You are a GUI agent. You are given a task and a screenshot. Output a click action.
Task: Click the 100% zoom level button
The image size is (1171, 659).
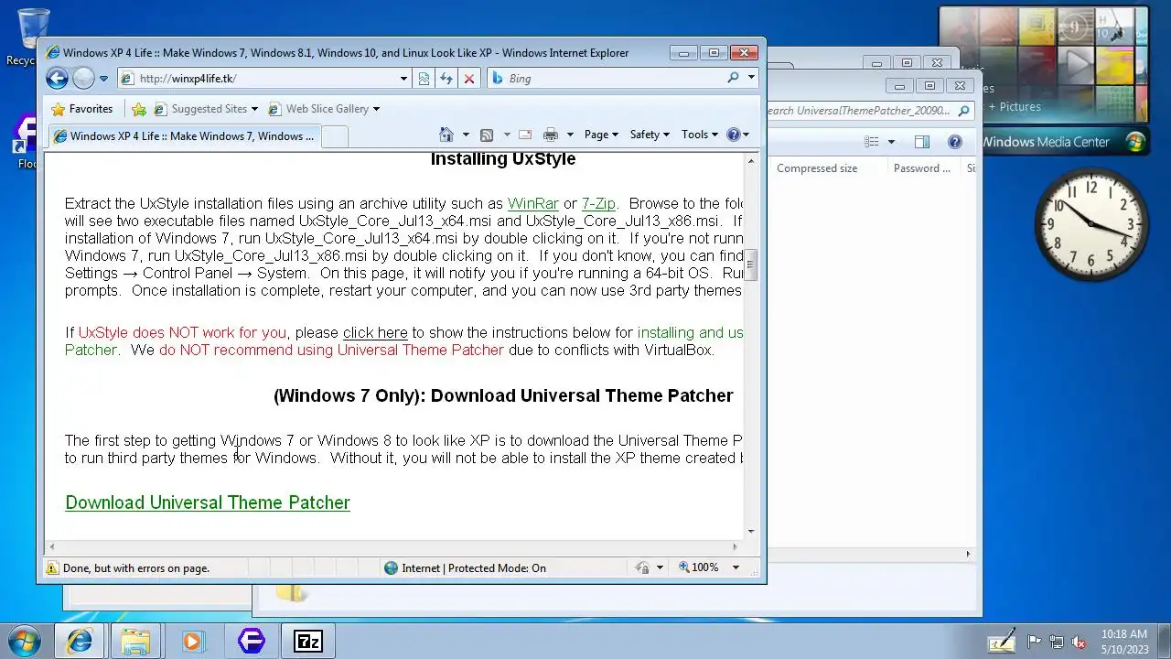[699, 568]
